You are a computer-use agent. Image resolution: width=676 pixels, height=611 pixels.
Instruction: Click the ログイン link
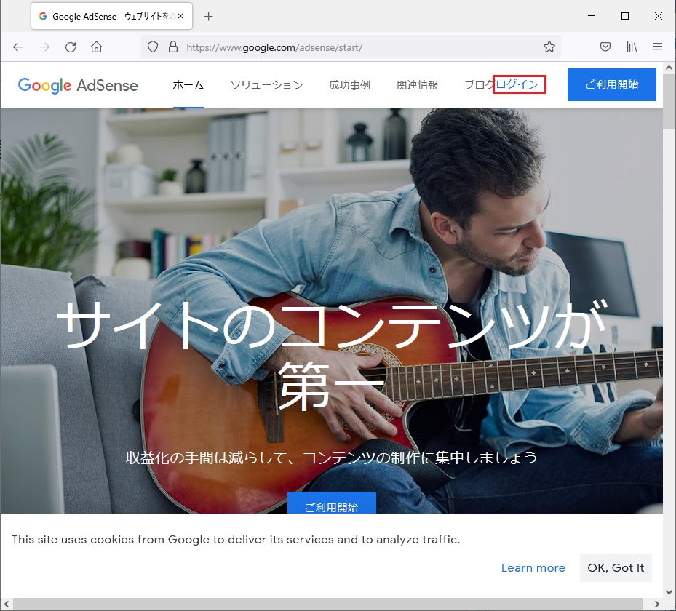click(520, 85)
